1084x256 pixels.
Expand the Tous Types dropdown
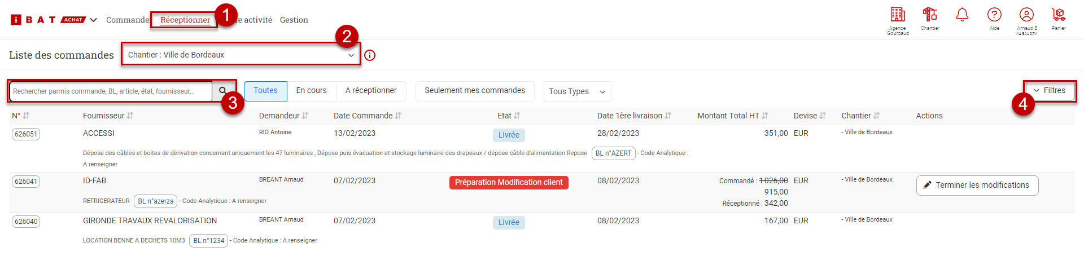[576, 91]
